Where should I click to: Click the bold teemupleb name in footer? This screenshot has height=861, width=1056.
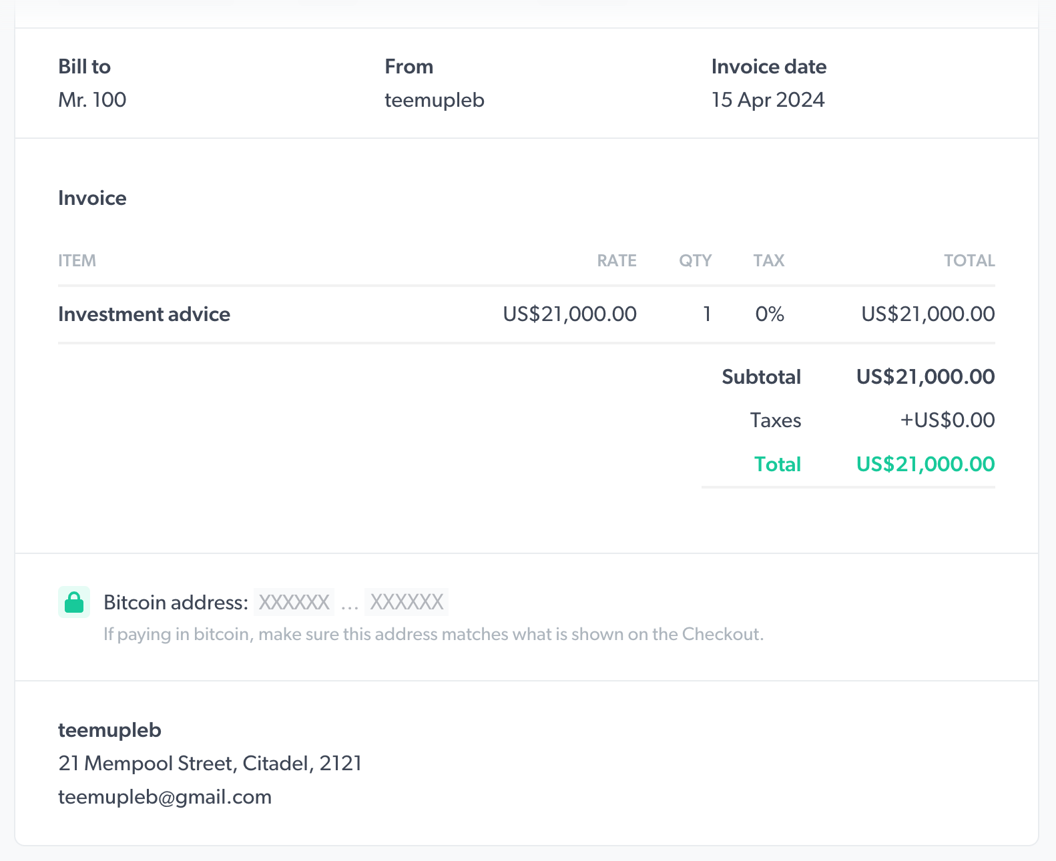coord(109,730)
